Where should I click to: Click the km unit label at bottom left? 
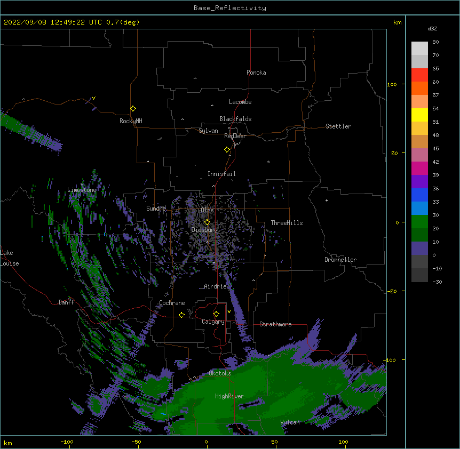8,443
